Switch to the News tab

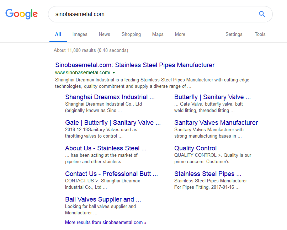(104, 34)
